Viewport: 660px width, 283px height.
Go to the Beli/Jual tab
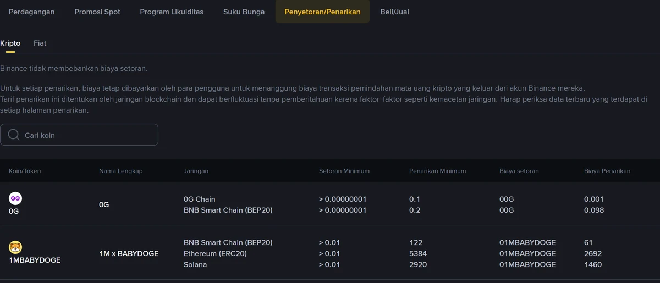click(394, 12)
